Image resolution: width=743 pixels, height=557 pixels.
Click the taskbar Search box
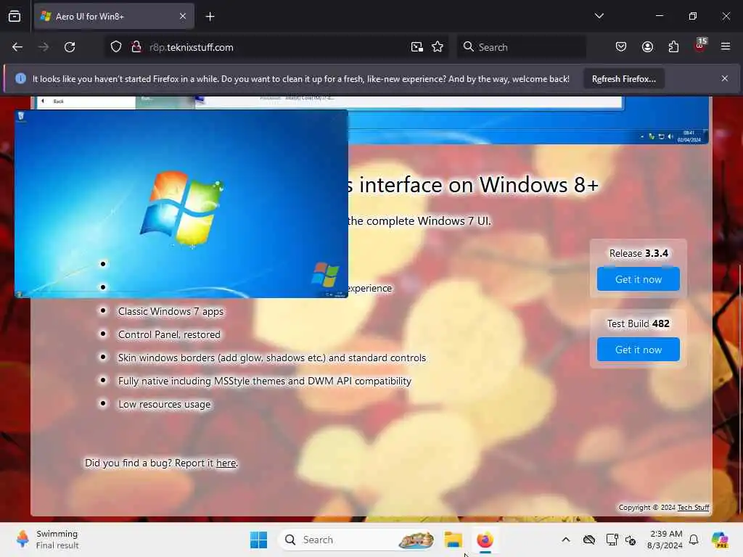coord(357,540)
